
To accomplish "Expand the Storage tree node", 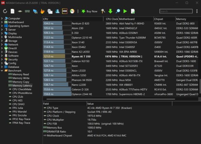I will (2, 41).
